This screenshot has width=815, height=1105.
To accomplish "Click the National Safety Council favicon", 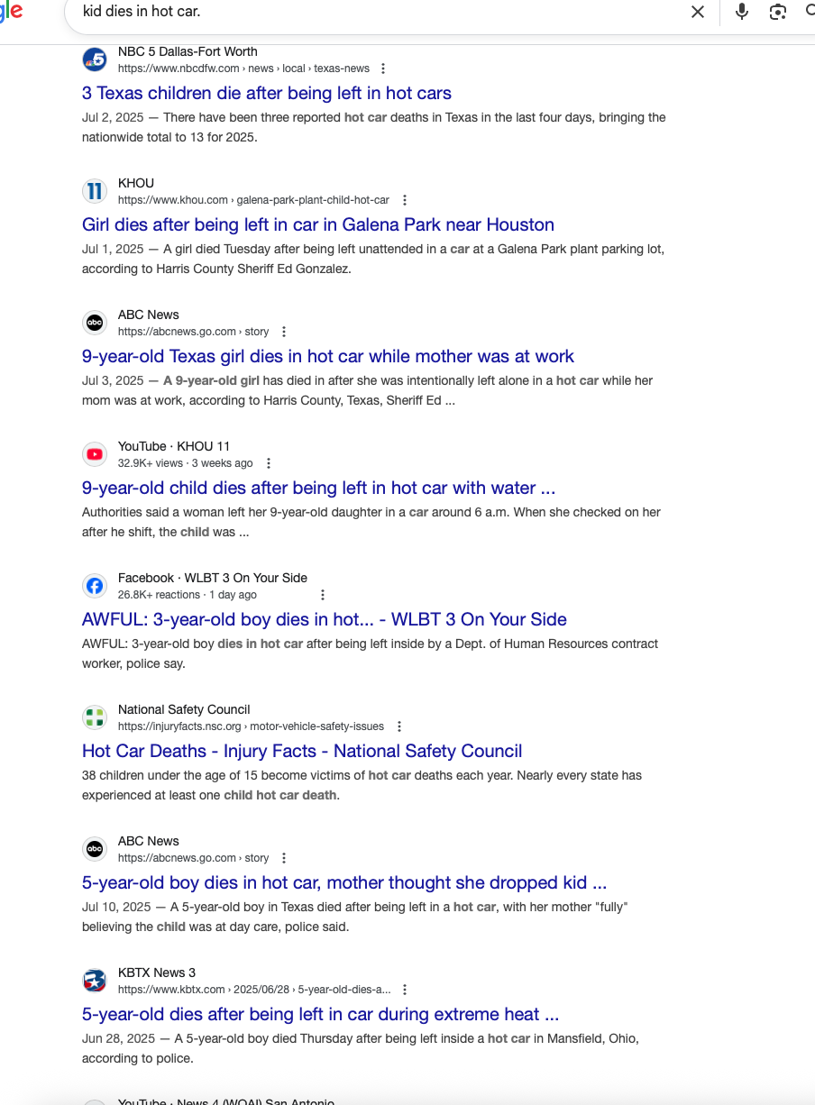I will 95,717.
